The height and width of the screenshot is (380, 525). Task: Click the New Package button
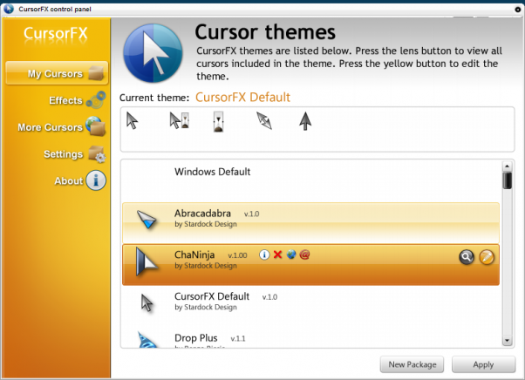pyautogui.click(x=412, y=364)
